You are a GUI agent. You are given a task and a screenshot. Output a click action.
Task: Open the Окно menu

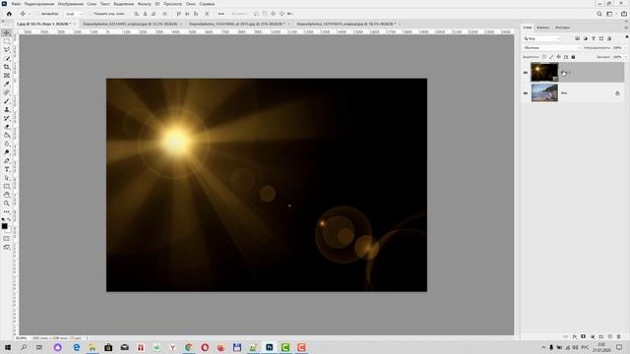pyautogui.click(x=190, y=4)
